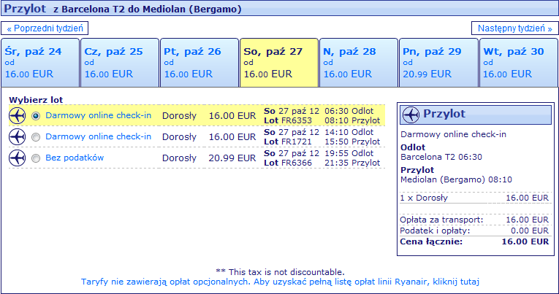Open the Darmowy online check-in link for FR6353
The image size is (559, 294).
point(99,115)
